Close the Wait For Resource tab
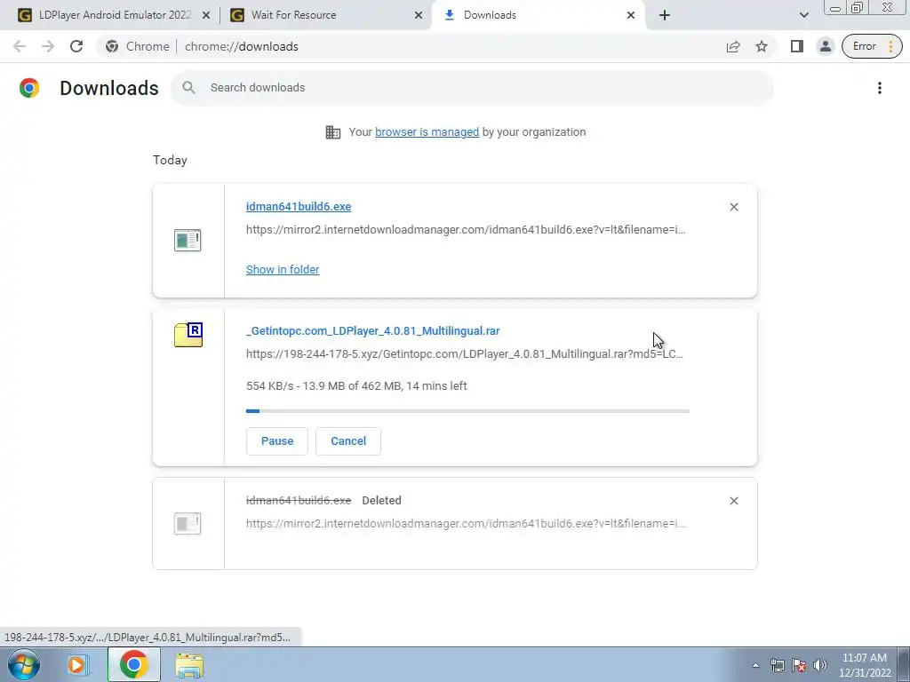Screen dimensions: 910x682 (419, 16)
